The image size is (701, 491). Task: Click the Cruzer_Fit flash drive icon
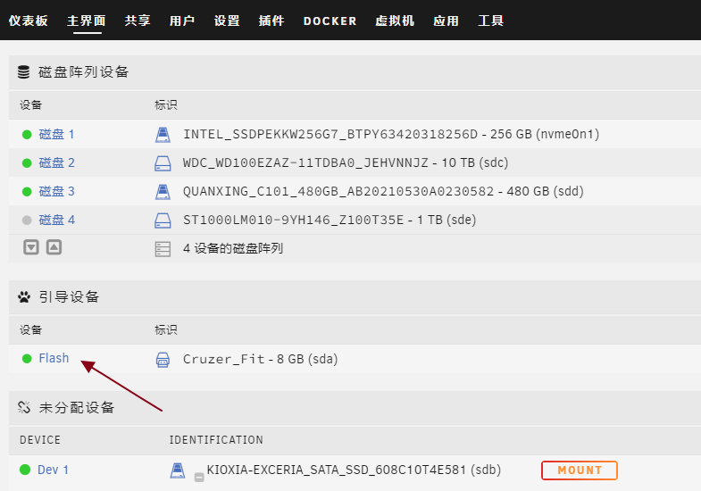pyautogui.click(x=163, y=360)
